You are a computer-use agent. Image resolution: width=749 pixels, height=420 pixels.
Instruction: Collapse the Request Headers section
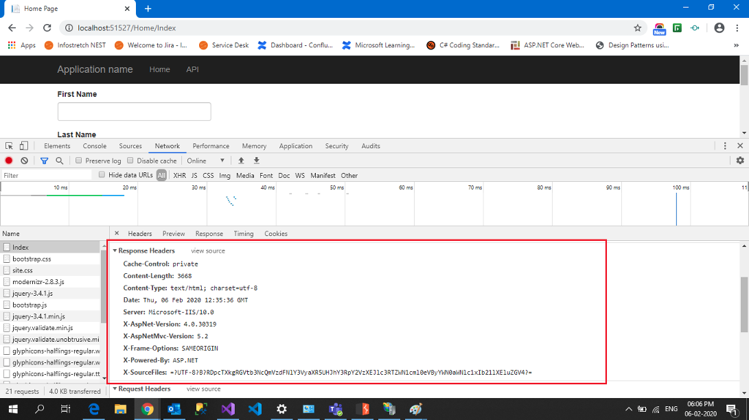point(115,389)
